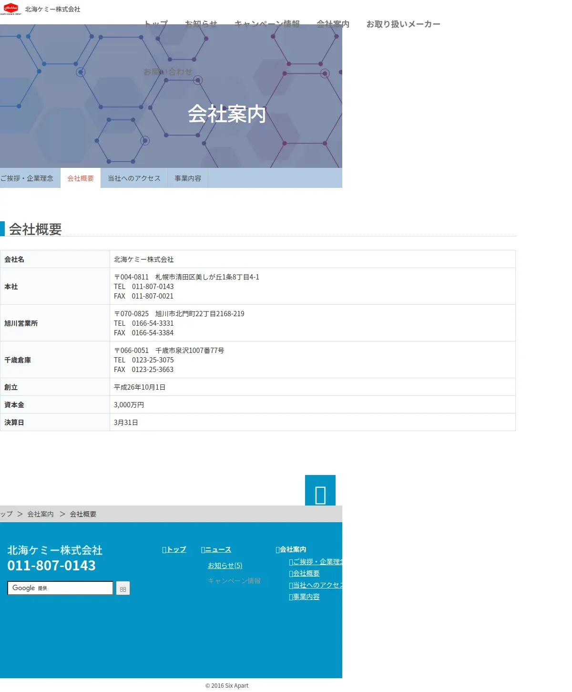Click the value 平成26年10月1日
Screen dimensions: 572x692
click(x=140, y=387)
